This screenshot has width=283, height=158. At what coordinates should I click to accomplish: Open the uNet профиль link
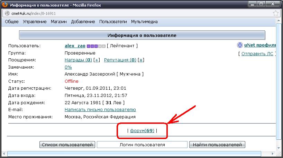(260, 45)
